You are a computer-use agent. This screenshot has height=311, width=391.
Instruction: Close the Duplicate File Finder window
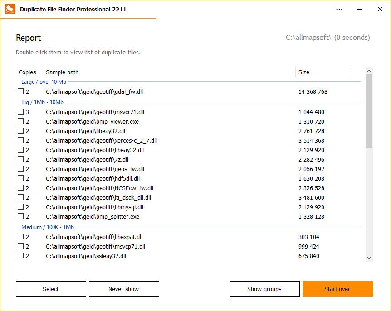tap(380, 9)
